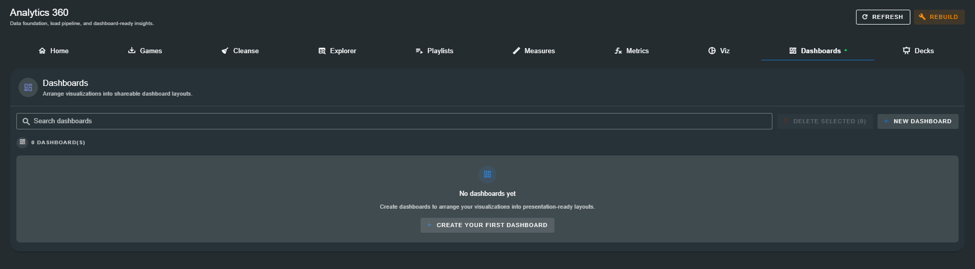This screenshot has width=975, height=269.
Task: Select the Playlists tab
Action: 434,51
